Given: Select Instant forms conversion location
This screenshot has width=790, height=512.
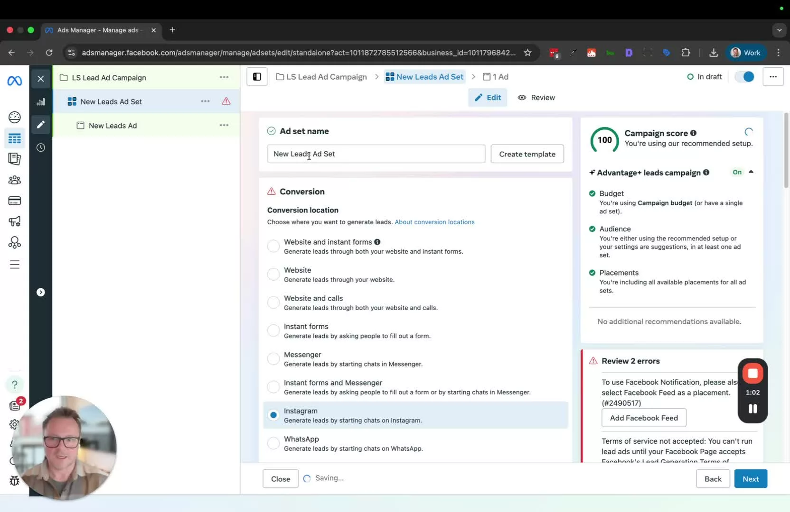Looking at the screenshot, I should [273, 330].
